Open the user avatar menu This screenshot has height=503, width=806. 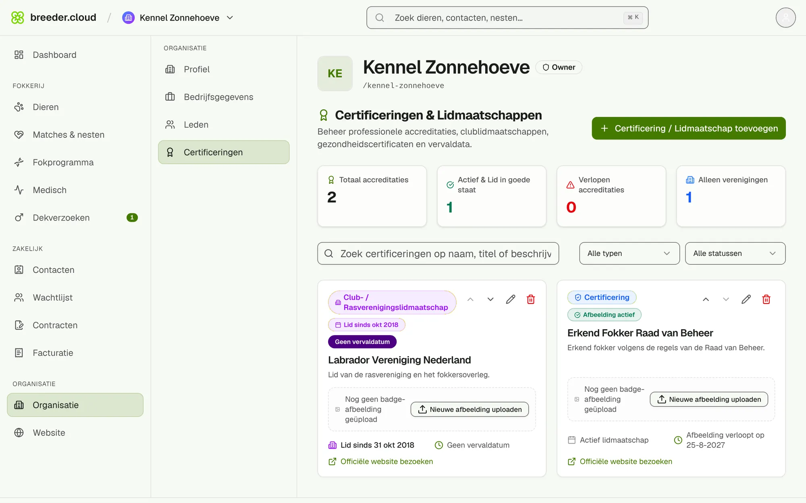click(x=785, y=18)
